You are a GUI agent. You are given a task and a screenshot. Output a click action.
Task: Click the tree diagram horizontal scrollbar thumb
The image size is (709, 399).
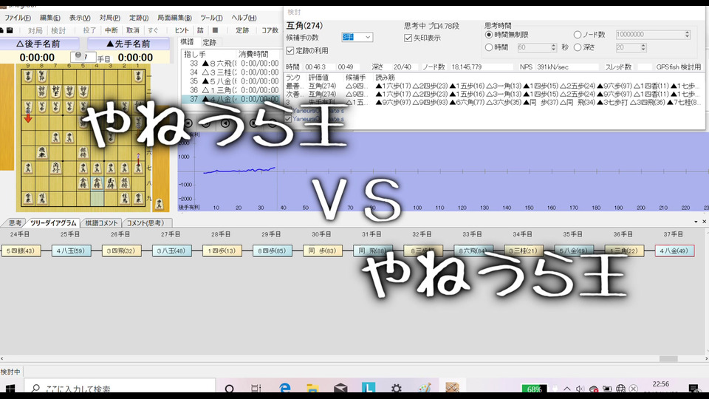point(668,359)
